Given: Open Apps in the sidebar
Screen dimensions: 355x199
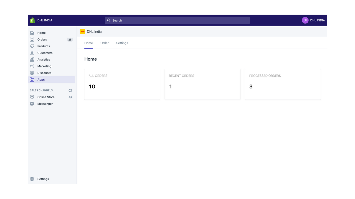Looking at the screenshot, I should pyautogui.click(x=52, y=80).
